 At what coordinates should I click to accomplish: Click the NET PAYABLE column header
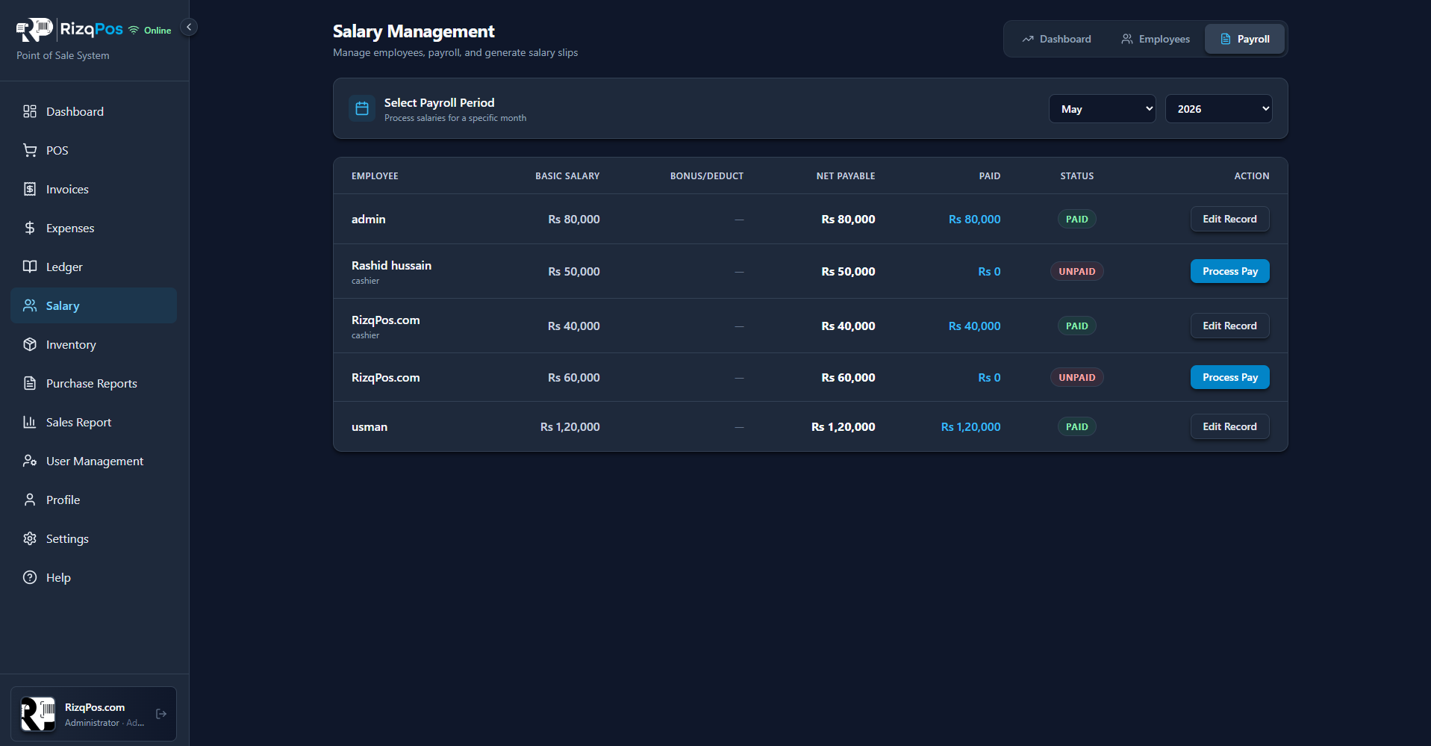pyautogui.click(x=846, y=176)
